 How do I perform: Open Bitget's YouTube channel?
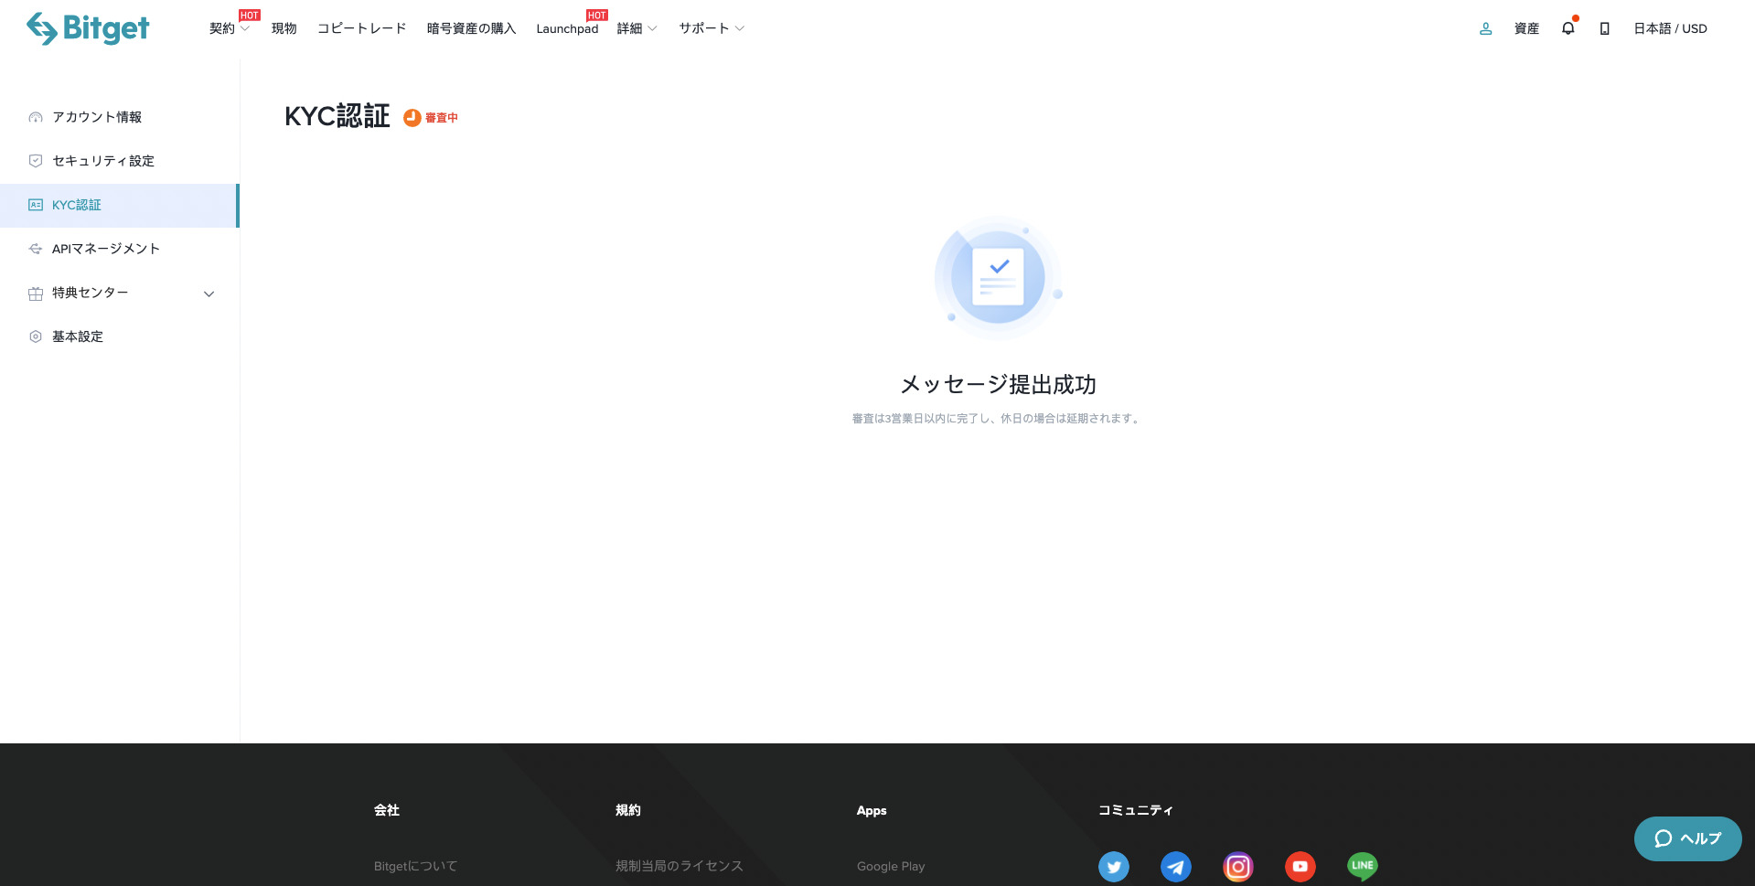(x=1300, y=866)
